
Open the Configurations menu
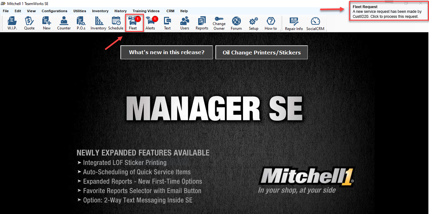[x=55, y=11]
